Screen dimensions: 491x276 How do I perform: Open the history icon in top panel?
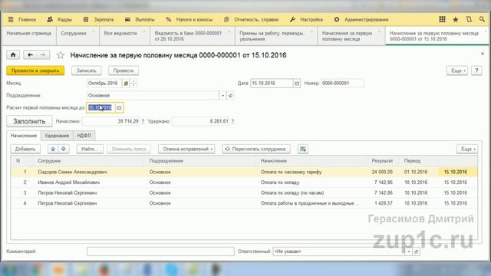tap(469, 19)
